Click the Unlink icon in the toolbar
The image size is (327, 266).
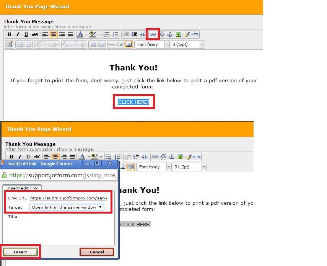tap(161, 34)
